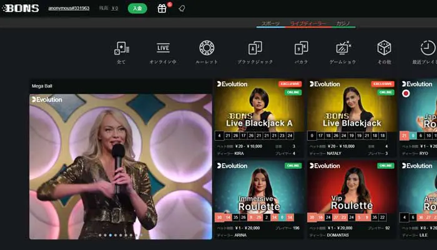The width and height of the screenshot is (437, 250).
Task: Click the 入金 deposit button
Action: pos(137,8)
